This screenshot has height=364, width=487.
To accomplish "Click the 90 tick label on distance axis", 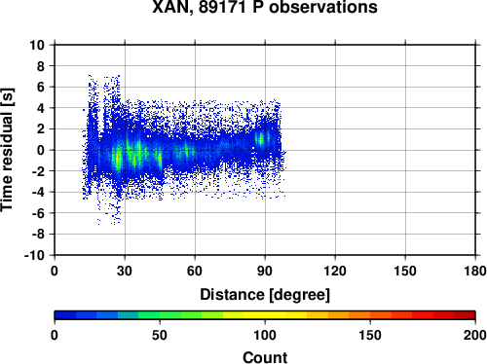I will point(265,271).
